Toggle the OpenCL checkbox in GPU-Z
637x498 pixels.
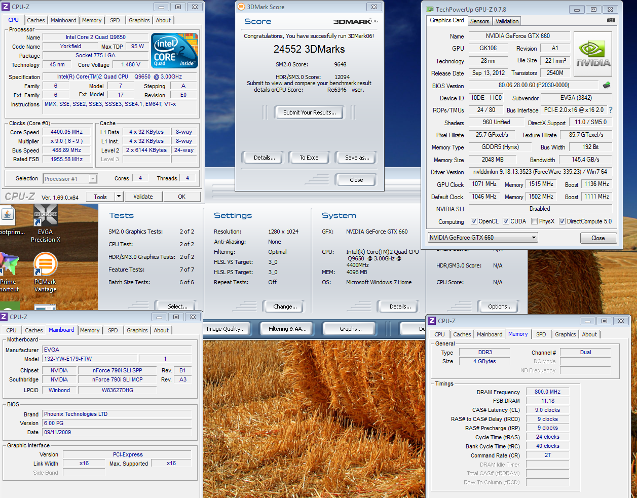click(x=474, y=221)
